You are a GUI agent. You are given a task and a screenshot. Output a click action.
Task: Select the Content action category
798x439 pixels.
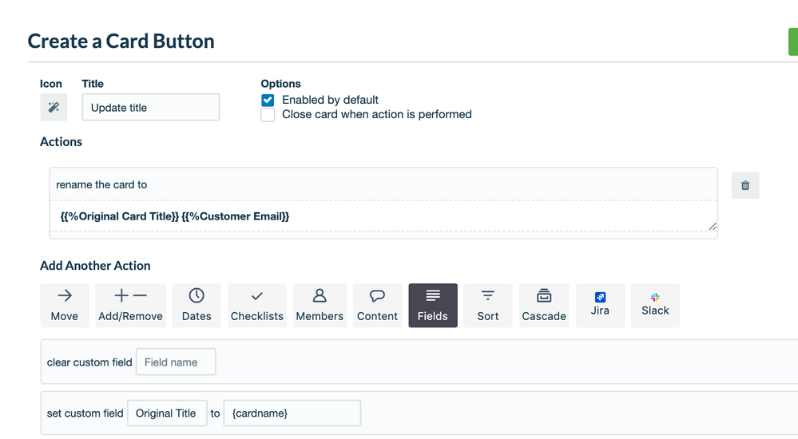377,305
